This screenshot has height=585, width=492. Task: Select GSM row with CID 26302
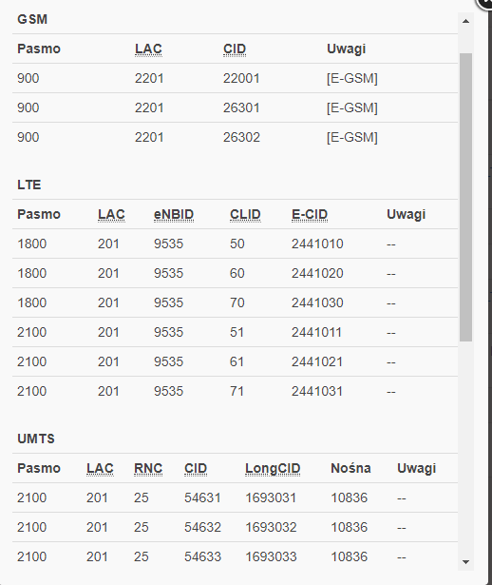(x=235, y=137)
